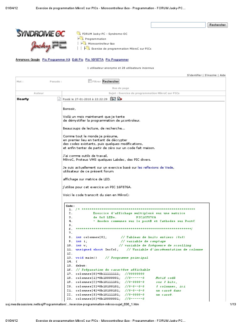241x322 pixels.
Task: Click the post date 'Posté le 27-01-2010'
Action: point(85,99)
